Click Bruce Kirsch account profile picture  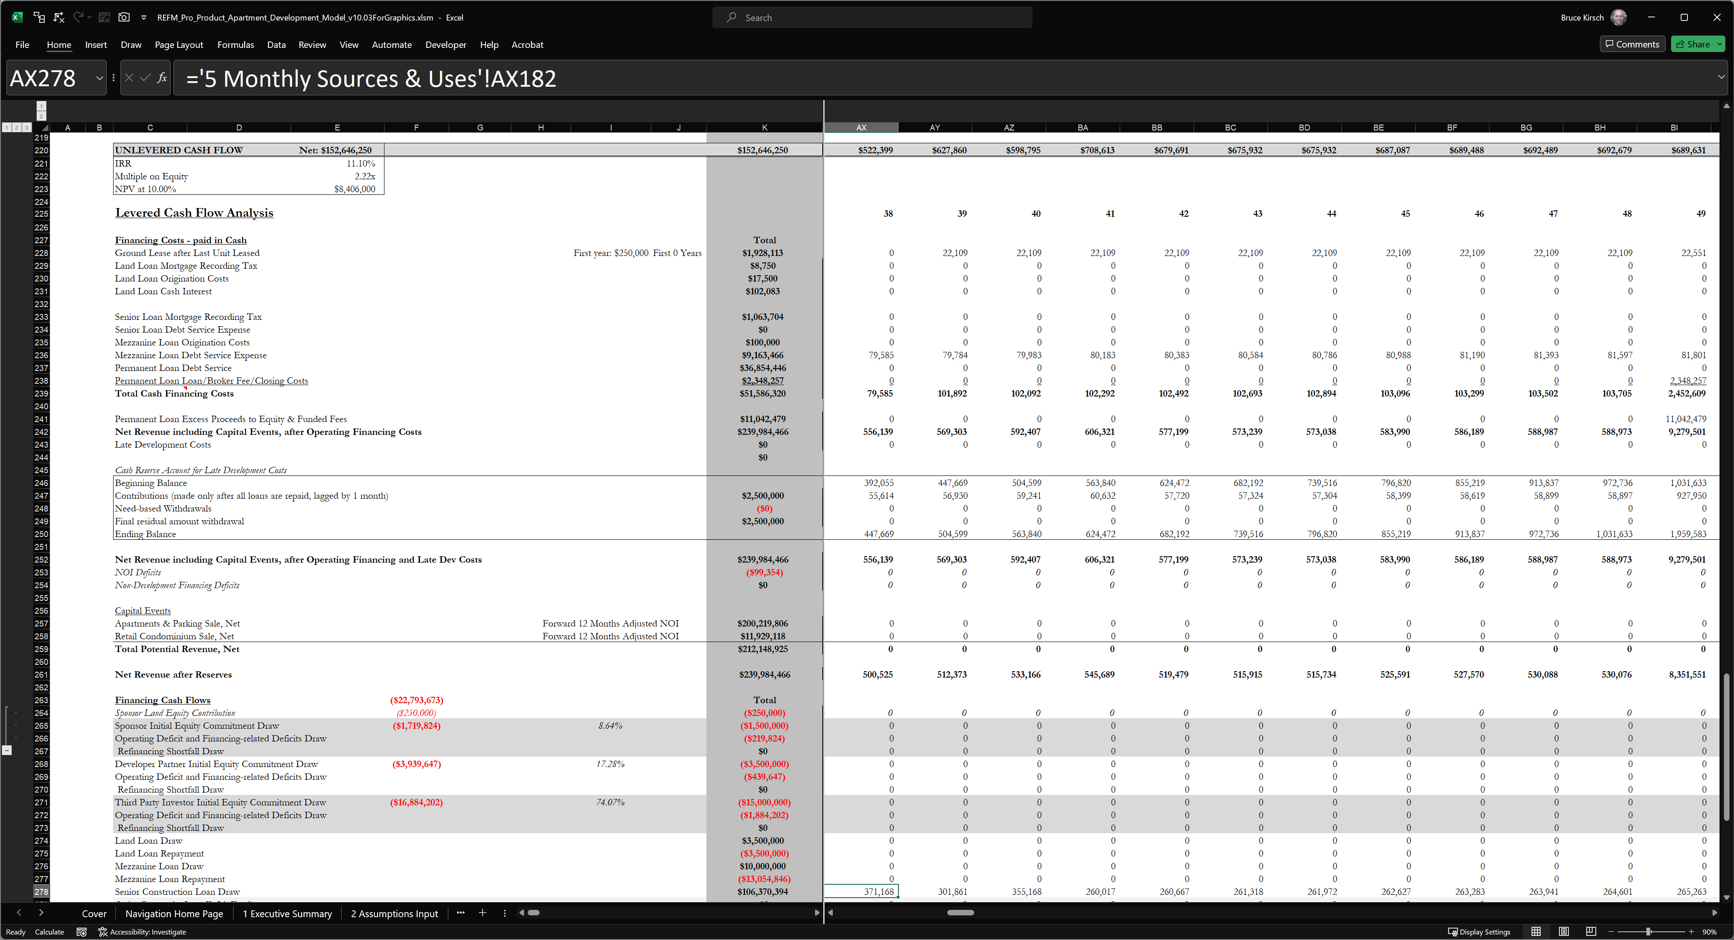click(1619, 17)
